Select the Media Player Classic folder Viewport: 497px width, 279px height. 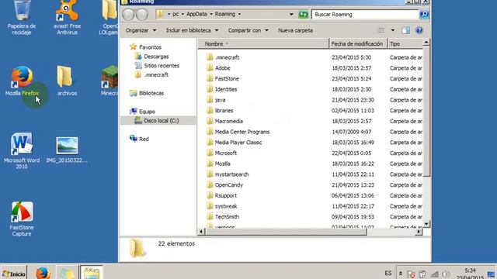click(234, 143)
